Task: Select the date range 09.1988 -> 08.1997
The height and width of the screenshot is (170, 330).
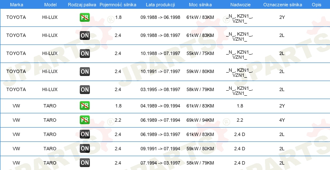Action: 160,35
